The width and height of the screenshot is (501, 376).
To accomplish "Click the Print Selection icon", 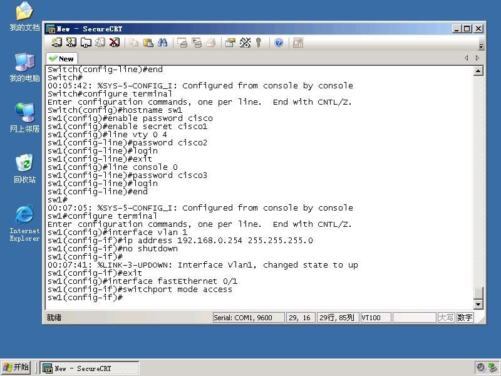I will coord(197,43).
